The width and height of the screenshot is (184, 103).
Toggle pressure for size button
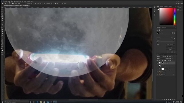tap(63, 3)
